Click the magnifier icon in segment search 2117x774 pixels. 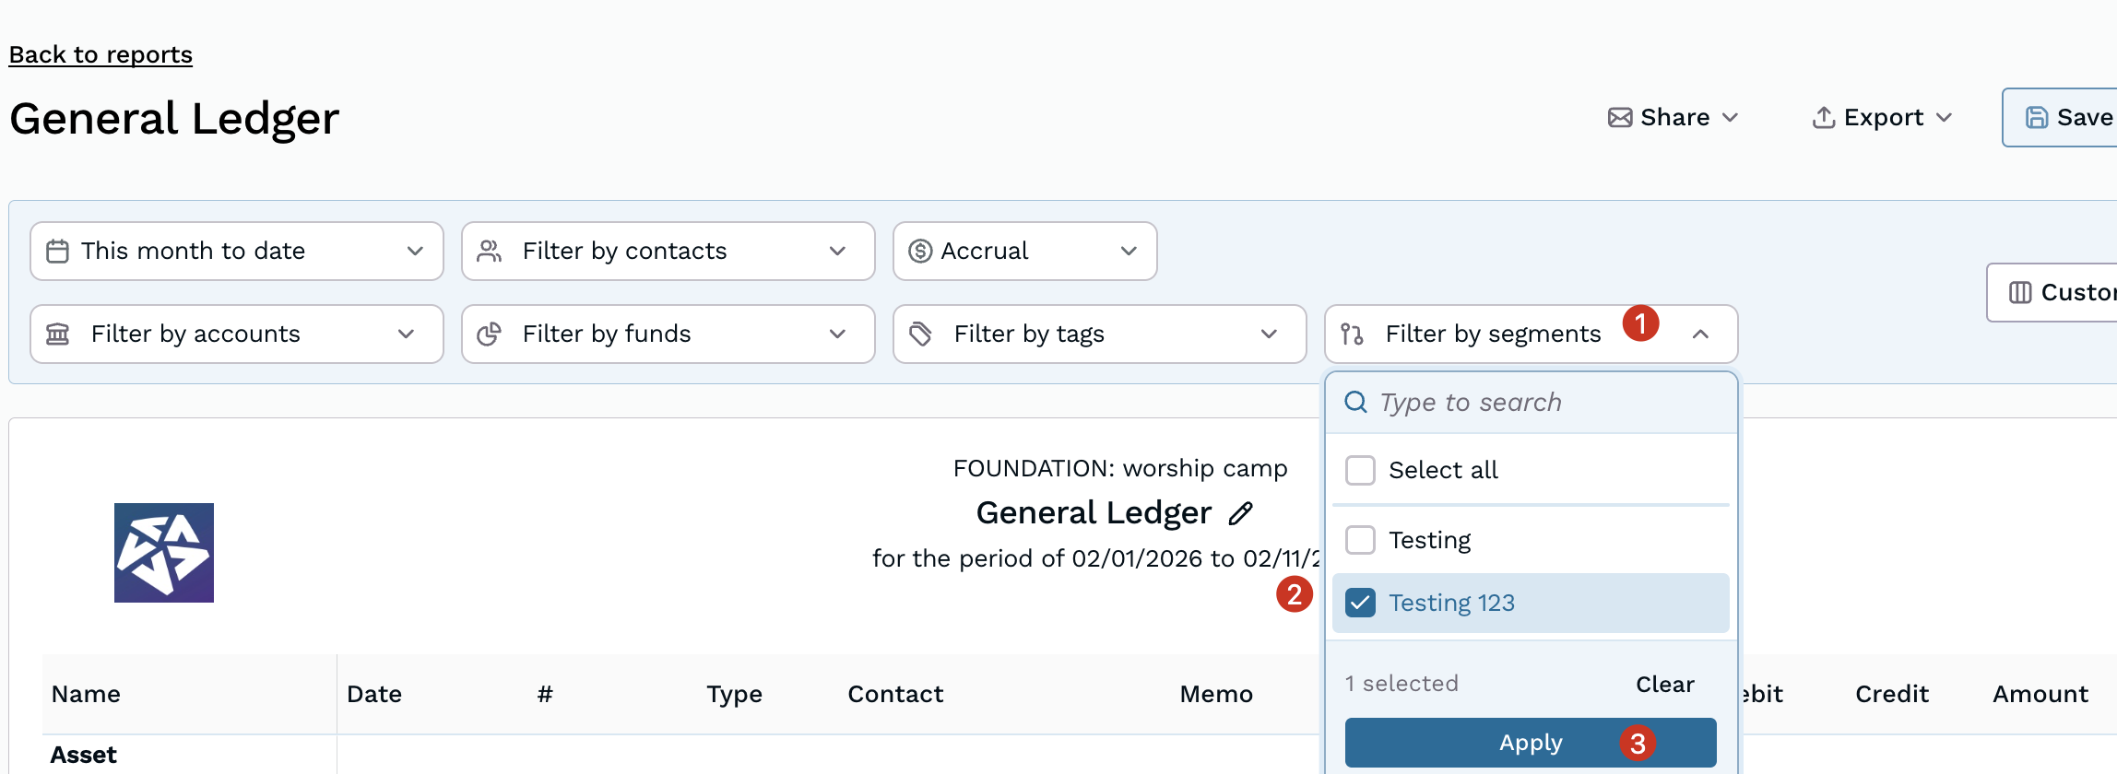1355,402
